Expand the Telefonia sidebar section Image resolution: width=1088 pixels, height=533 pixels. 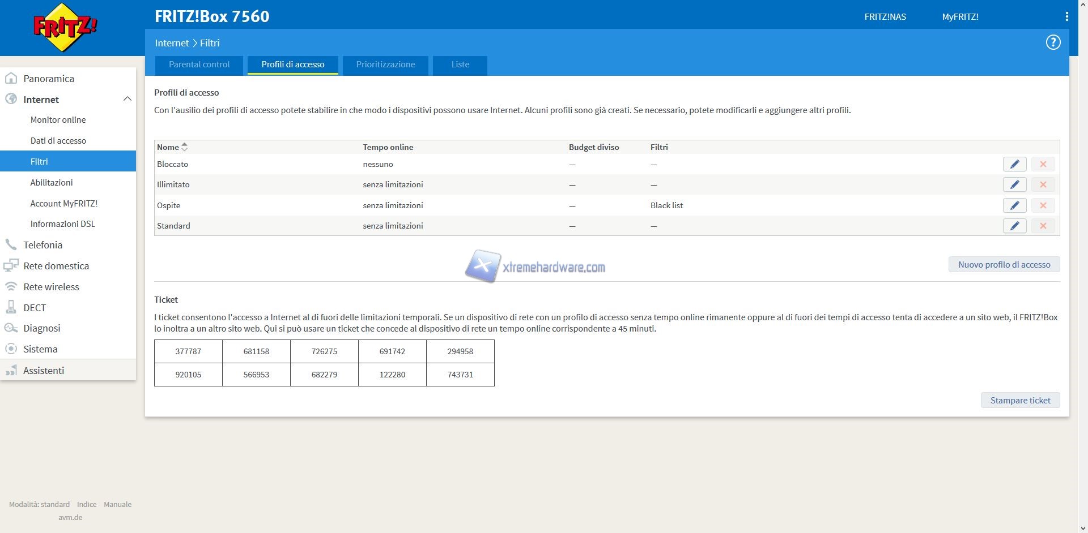(x=42, y=245)
